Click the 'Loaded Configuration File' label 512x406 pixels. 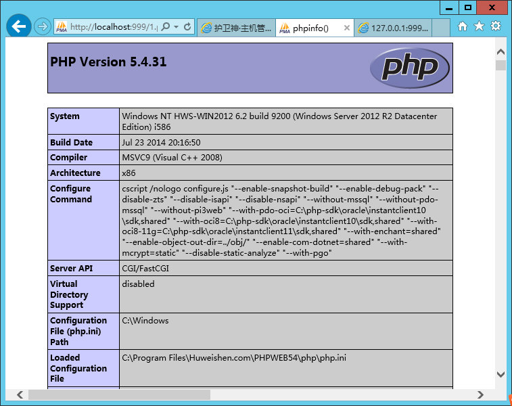[78, 368]
